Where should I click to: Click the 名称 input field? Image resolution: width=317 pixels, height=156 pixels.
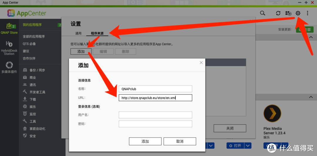[x=156, y=89]
